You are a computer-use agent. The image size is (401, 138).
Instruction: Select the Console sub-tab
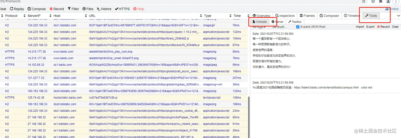click(x=259, y=22)
